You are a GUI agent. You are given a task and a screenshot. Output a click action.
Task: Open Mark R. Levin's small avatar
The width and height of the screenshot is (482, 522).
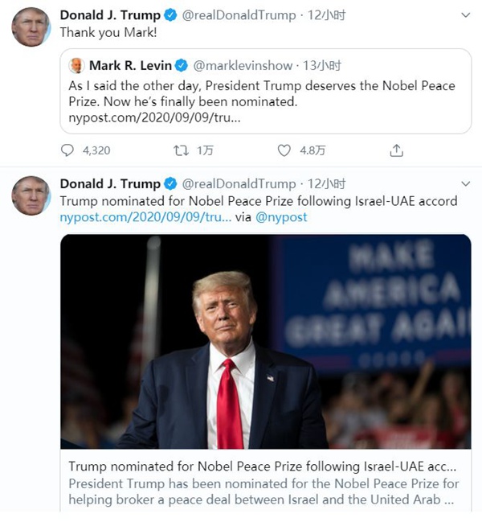[77, 65]
